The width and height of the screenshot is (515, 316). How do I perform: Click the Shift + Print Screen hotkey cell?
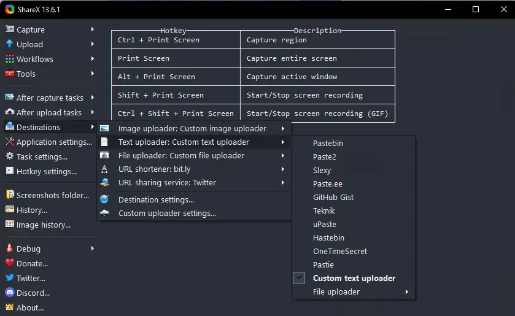pos(176,95)
